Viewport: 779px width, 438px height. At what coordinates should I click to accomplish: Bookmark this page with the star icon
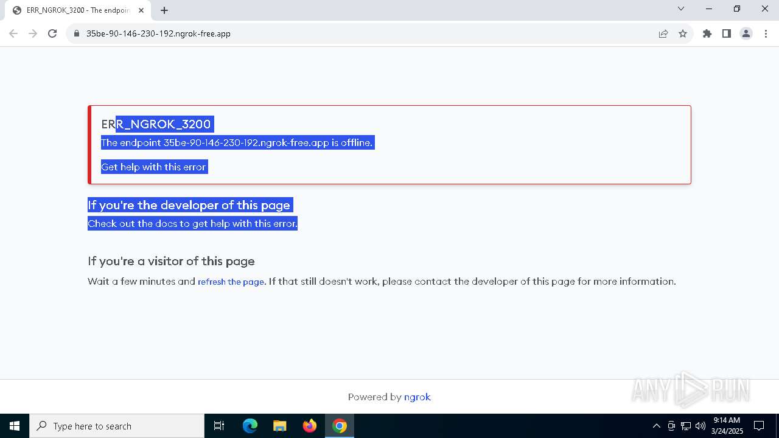coord(683,33)
